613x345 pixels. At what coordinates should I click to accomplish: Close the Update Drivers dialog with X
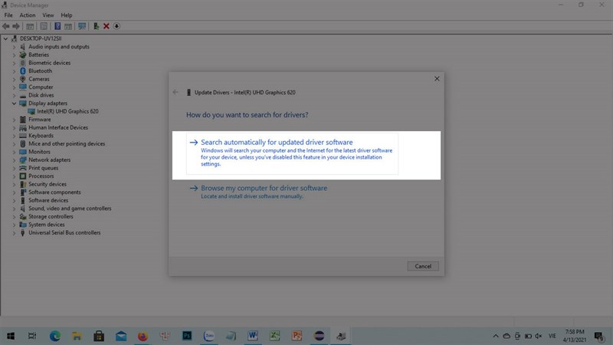[437, 79]
